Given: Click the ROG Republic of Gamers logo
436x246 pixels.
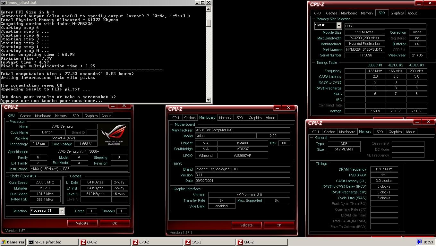Looking at the screenshot, I should [114, 135].
